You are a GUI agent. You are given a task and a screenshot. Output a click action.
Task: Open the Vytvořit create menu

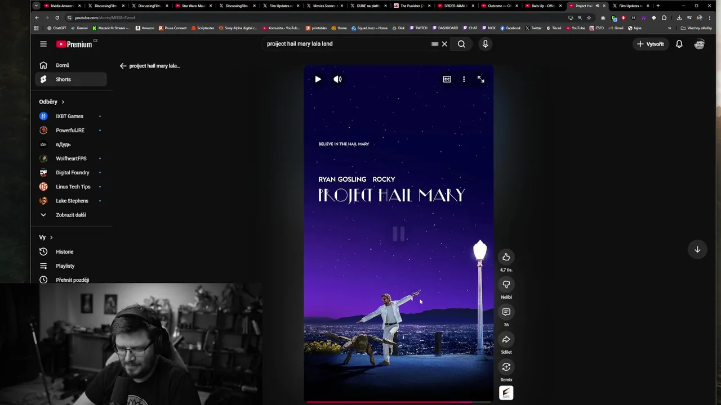(650, 44)
